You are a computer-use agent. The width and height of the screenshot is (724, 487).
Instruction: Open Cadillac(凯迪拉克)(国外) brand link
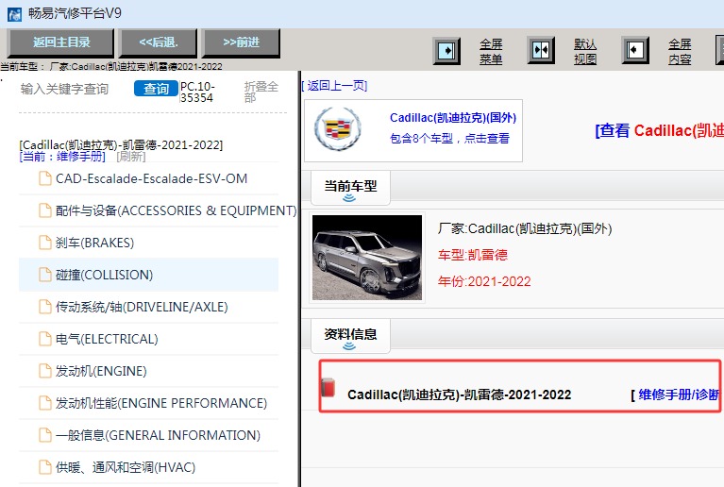point(453,118)
